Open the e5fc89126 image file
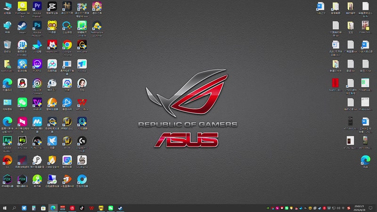Image resolution: width=377 pixels, height=212 pixels. coord(350,122)
